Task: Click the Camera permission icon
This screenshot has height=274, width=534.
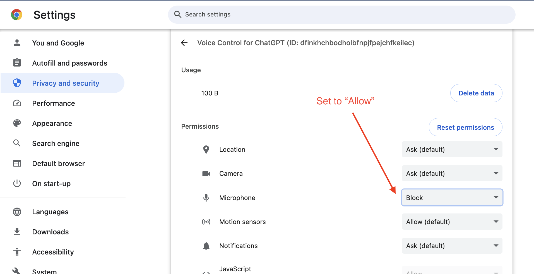Action: pos(206,174)
